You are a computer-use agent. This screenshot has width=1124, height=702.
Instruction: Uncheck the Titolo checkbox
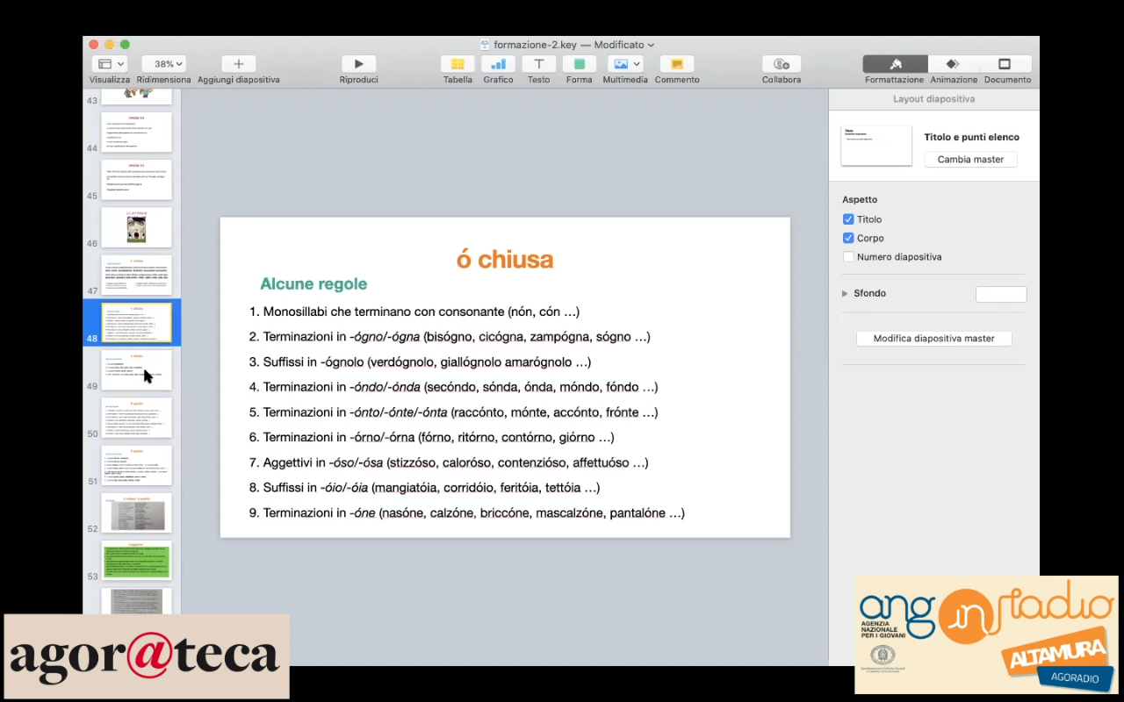[x=848, y=219]
